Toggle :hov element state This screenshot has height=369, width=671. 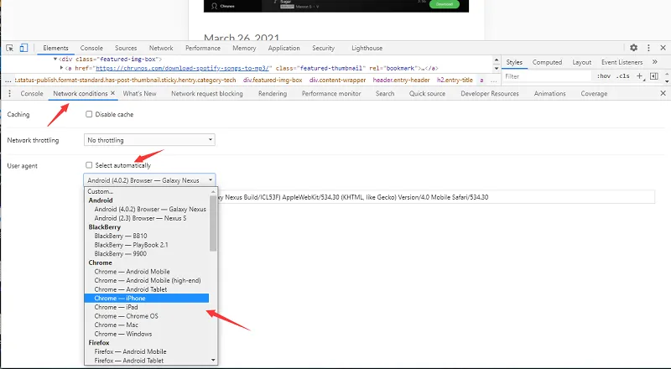click(603, 76)
